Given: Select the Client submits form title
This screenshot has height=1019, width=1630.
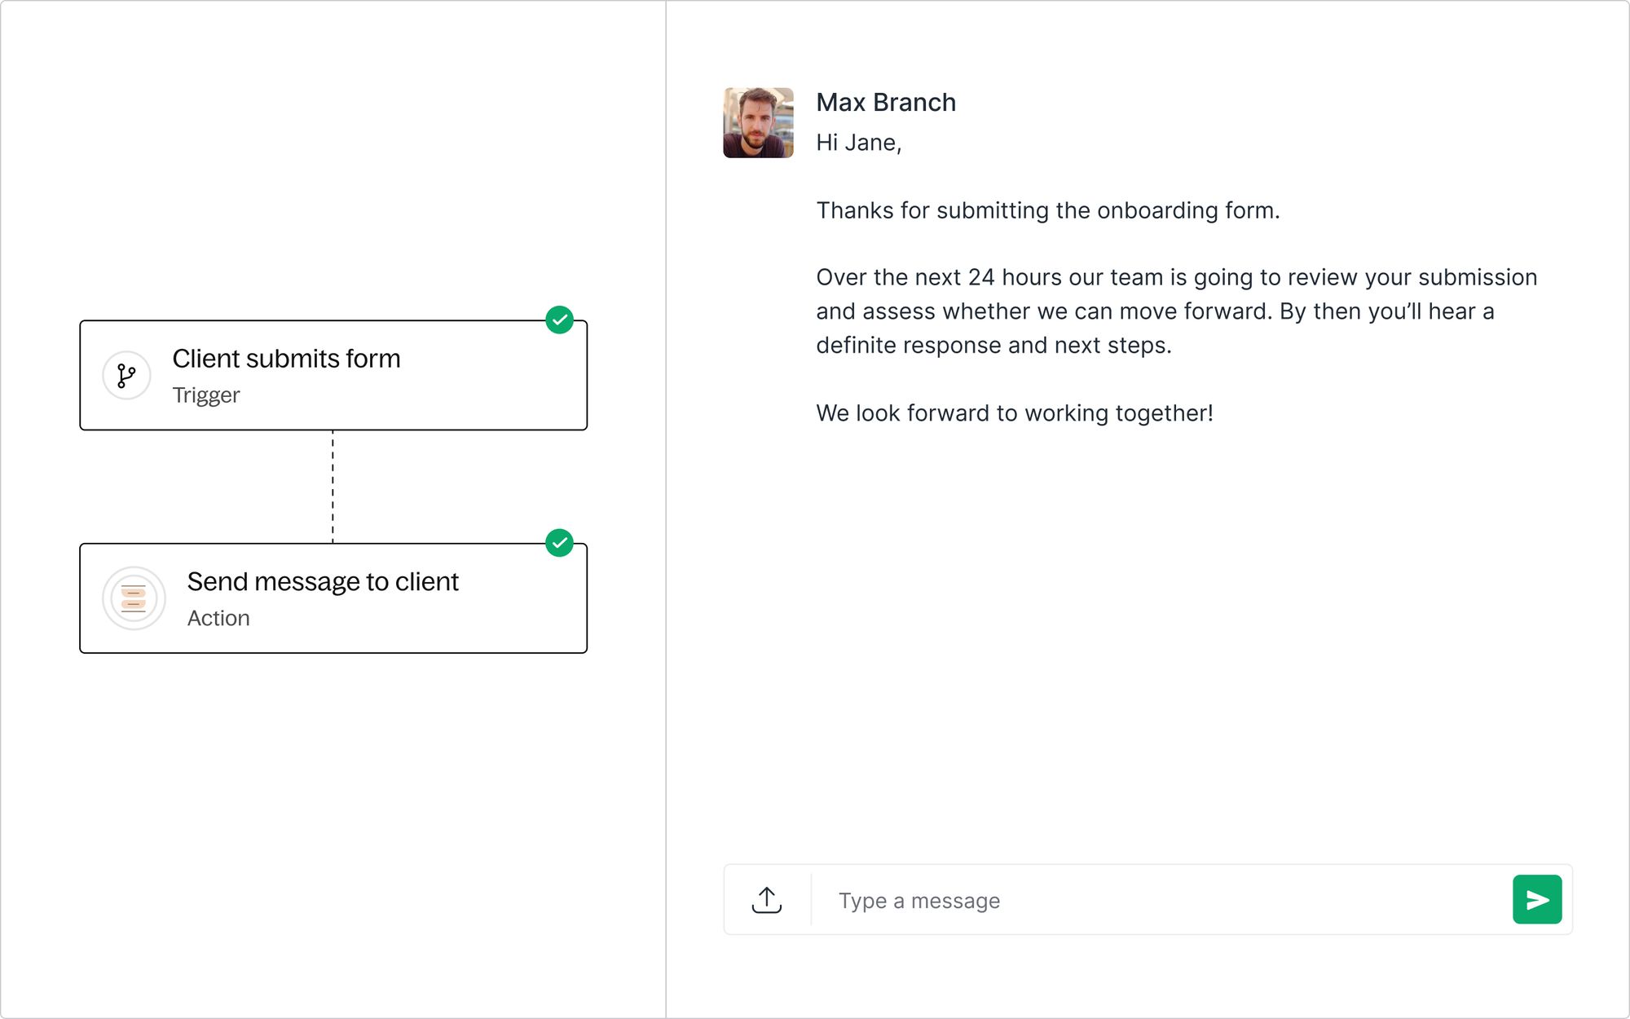Looking at the screenshot, I should (x=286, y=359).
